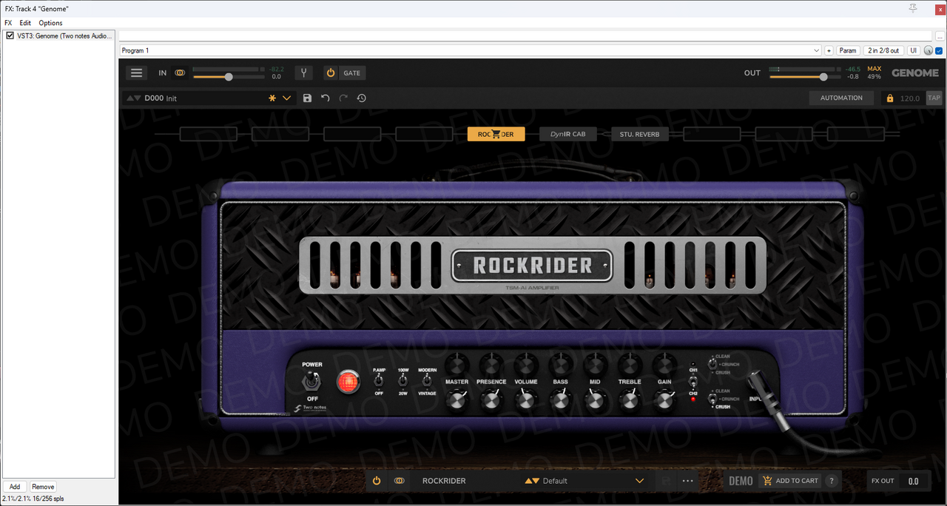947x506 pixels.
Task: Click the Two notes logo on amp
Action: (x=311, y=409)
